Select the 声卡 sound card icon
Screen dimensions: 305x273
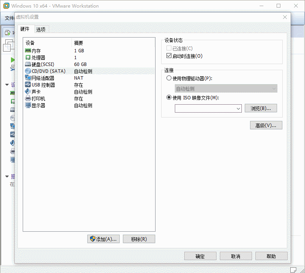28,91
